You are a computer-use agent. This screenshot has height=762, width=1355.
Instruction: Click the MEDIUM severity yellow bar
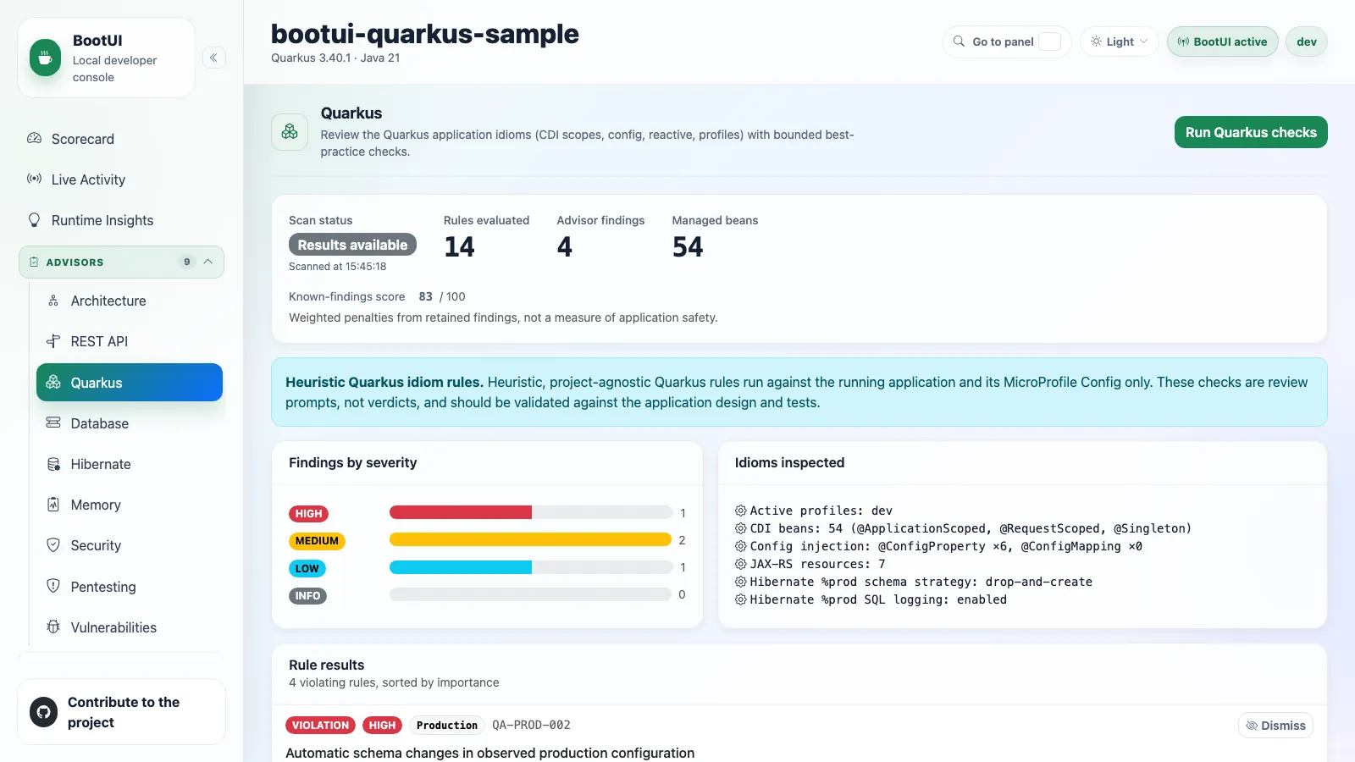pyautogui.click(x=530, y=539)
